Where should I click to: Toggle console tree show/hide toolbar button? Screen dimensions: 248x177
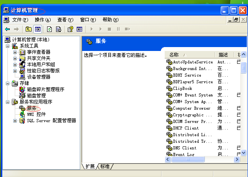tap(38, 29)
